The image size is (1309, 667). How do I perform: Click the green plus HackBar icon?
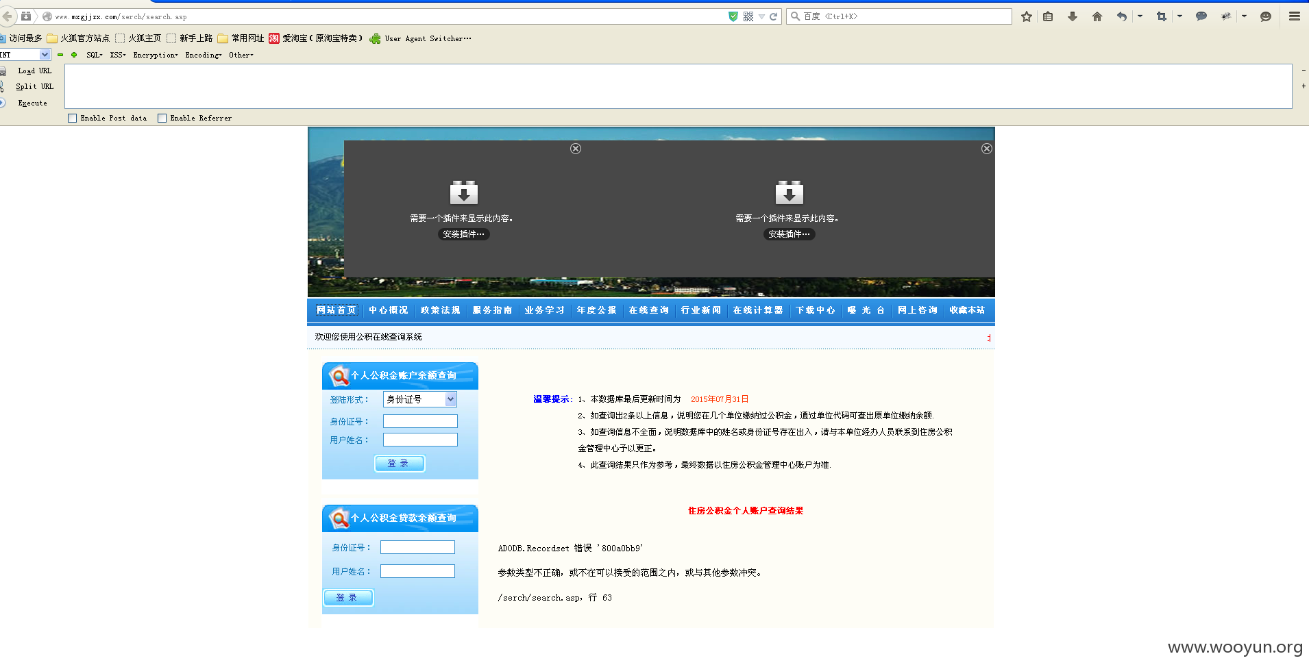pyautogui.click(x=74, y=55)
